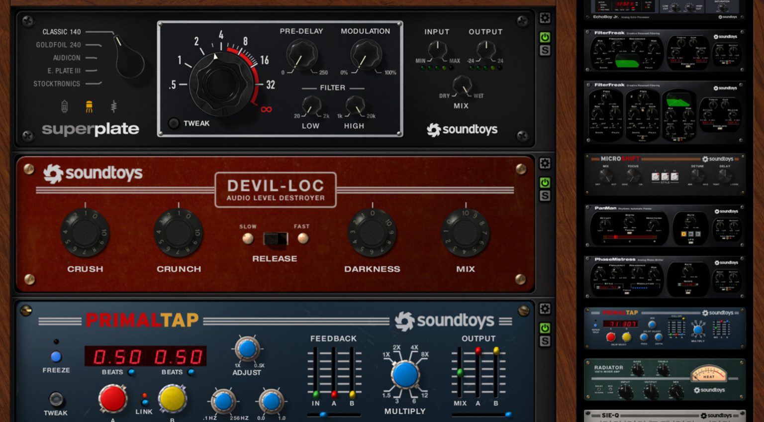Viewport: 764px width, 422px height.
Task: Click the gear icon beside Devil-Loc
Action: click(545, 164)
